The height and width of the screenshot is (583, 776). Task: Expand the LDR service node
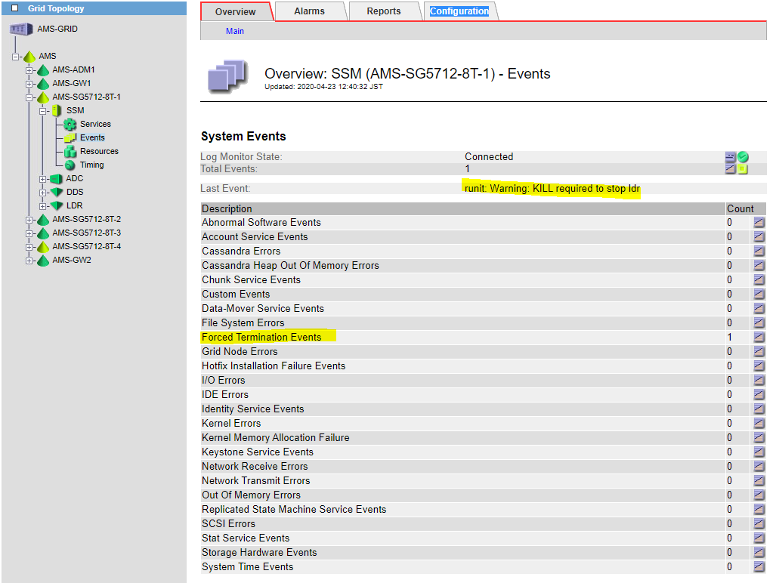point(43,206)
